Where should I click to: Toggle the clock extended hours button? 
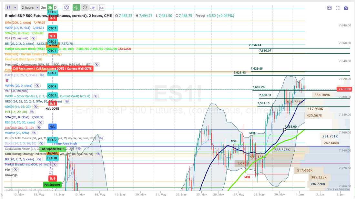pos(85,7)
